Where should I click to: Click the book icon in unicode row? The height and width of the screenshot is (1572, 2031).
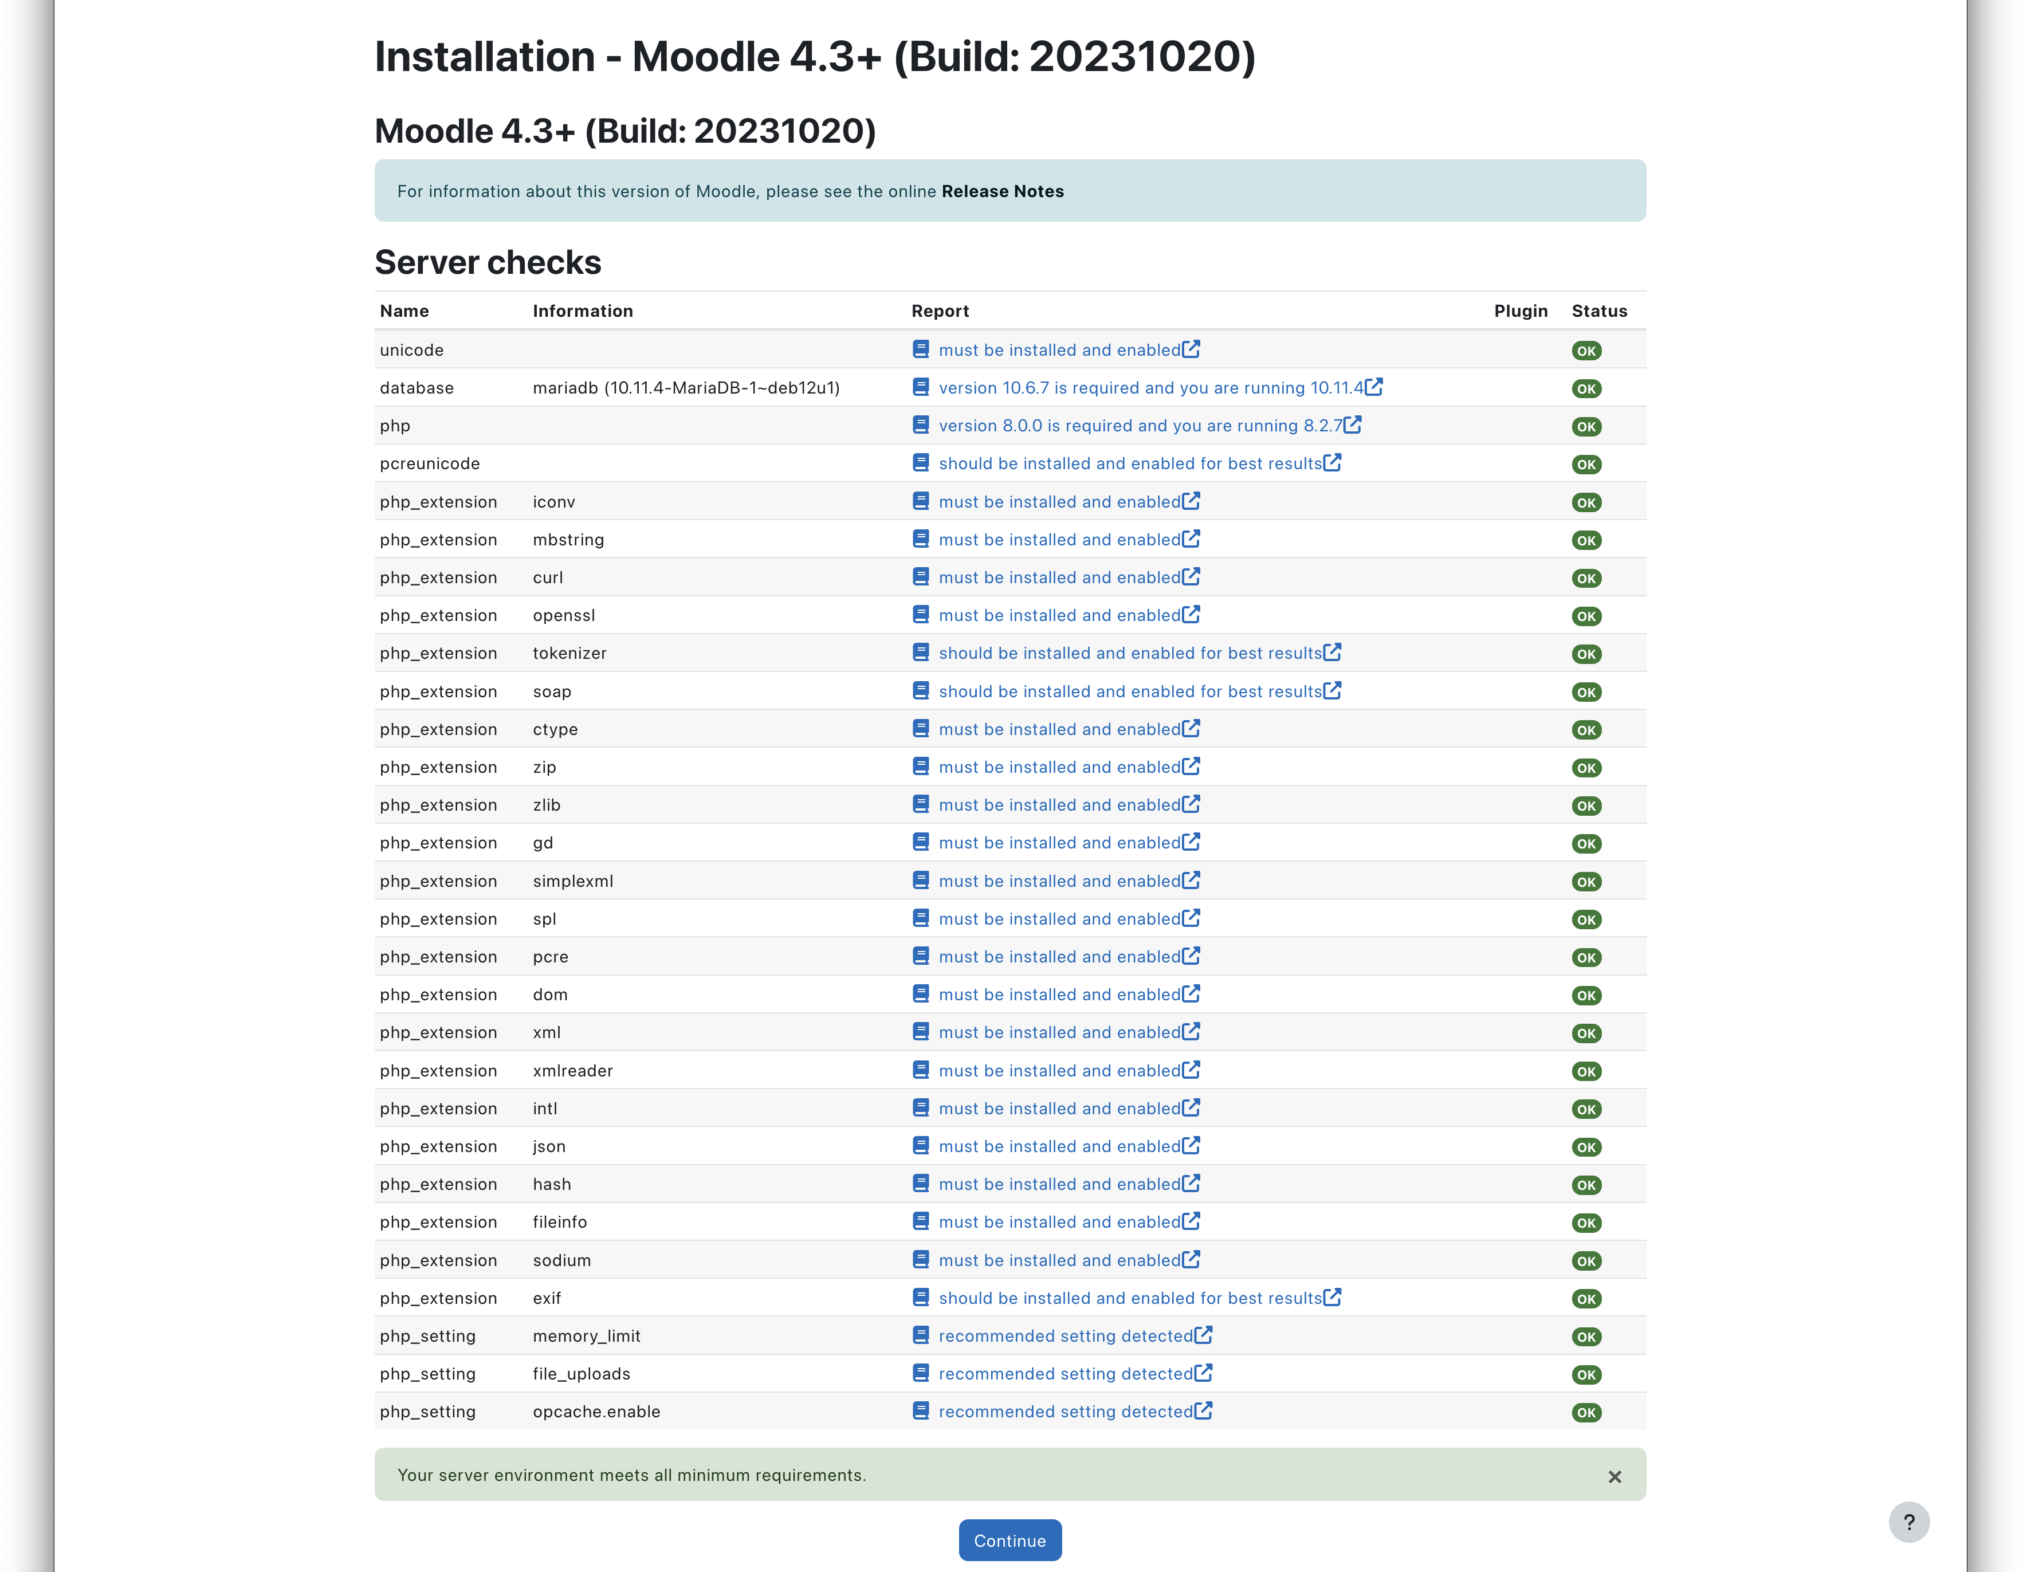point(921,349)
